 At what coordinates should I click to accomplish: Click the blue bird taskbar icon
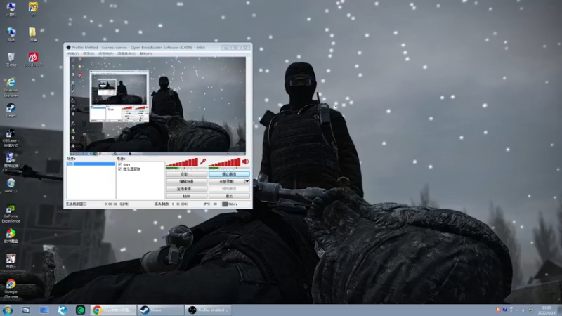click(63, 310)
